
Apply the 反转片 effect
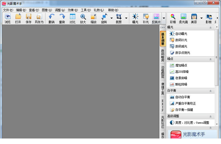point(156,18)
